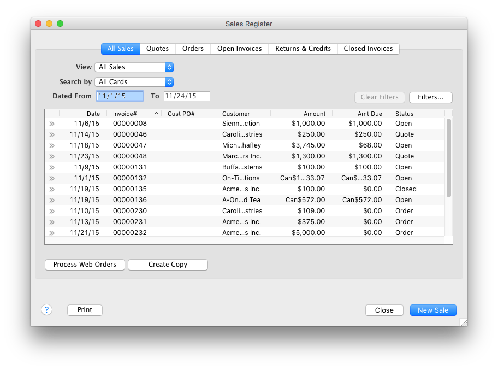Select customer Marc...rs Inc.
This screenshot has width=498, height=370.
click(242, 156)
